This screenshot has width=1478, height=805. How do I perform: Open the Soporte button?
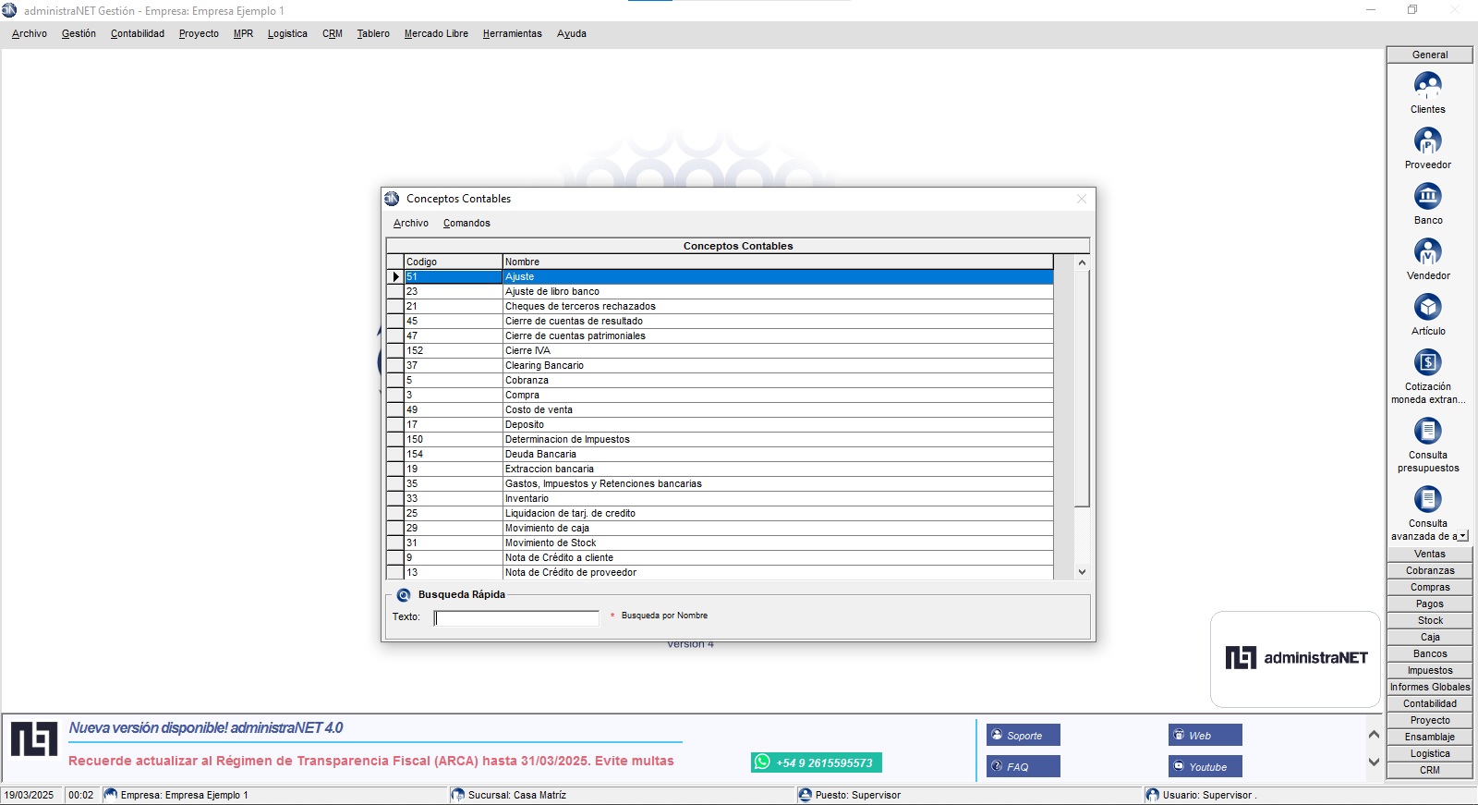1023,736
